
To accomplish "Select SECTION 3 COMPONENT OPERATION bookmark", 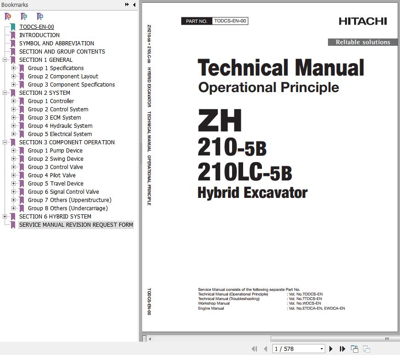I will (x=67, y=142).
